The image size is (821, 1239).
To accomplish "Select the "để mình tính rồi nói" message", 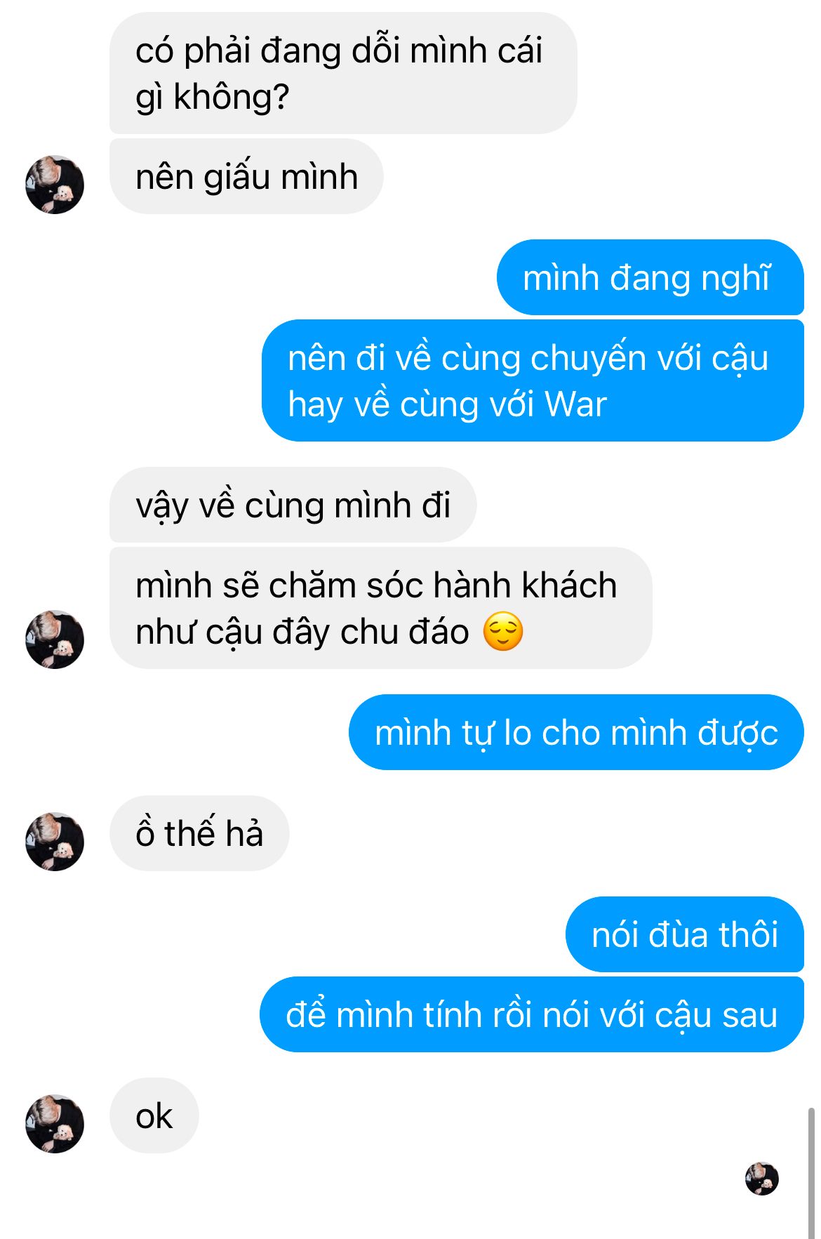I will point(532,1014).
